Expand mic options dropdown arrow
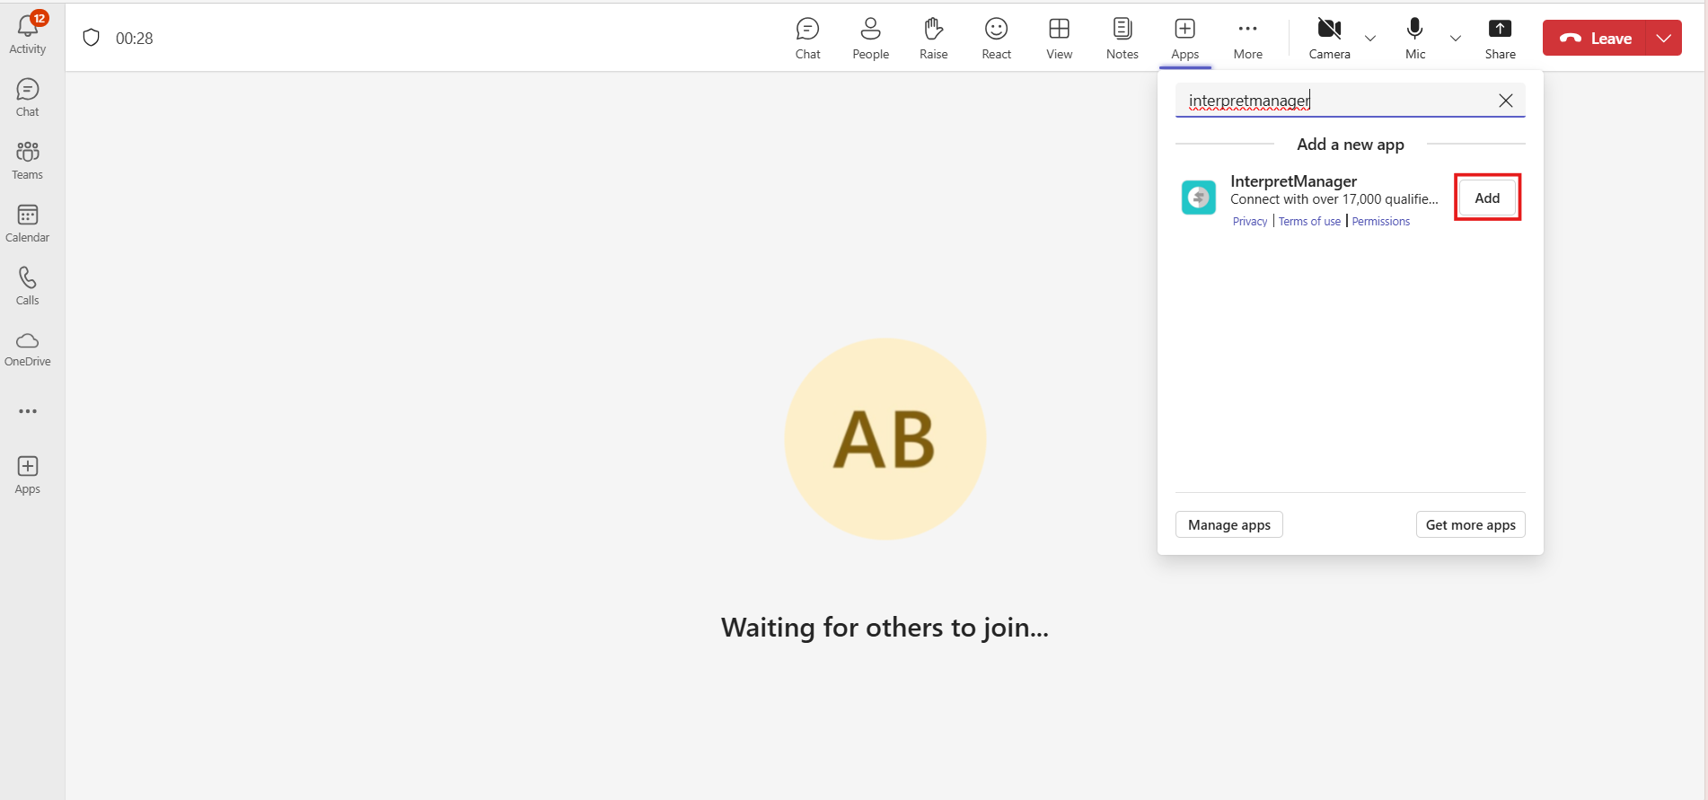 (x=1456, y=39)
